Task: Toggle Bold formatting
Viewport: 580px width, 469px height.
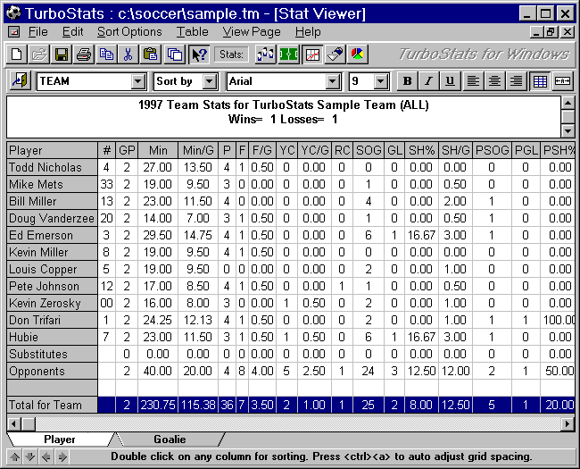Action: [407, 81]
